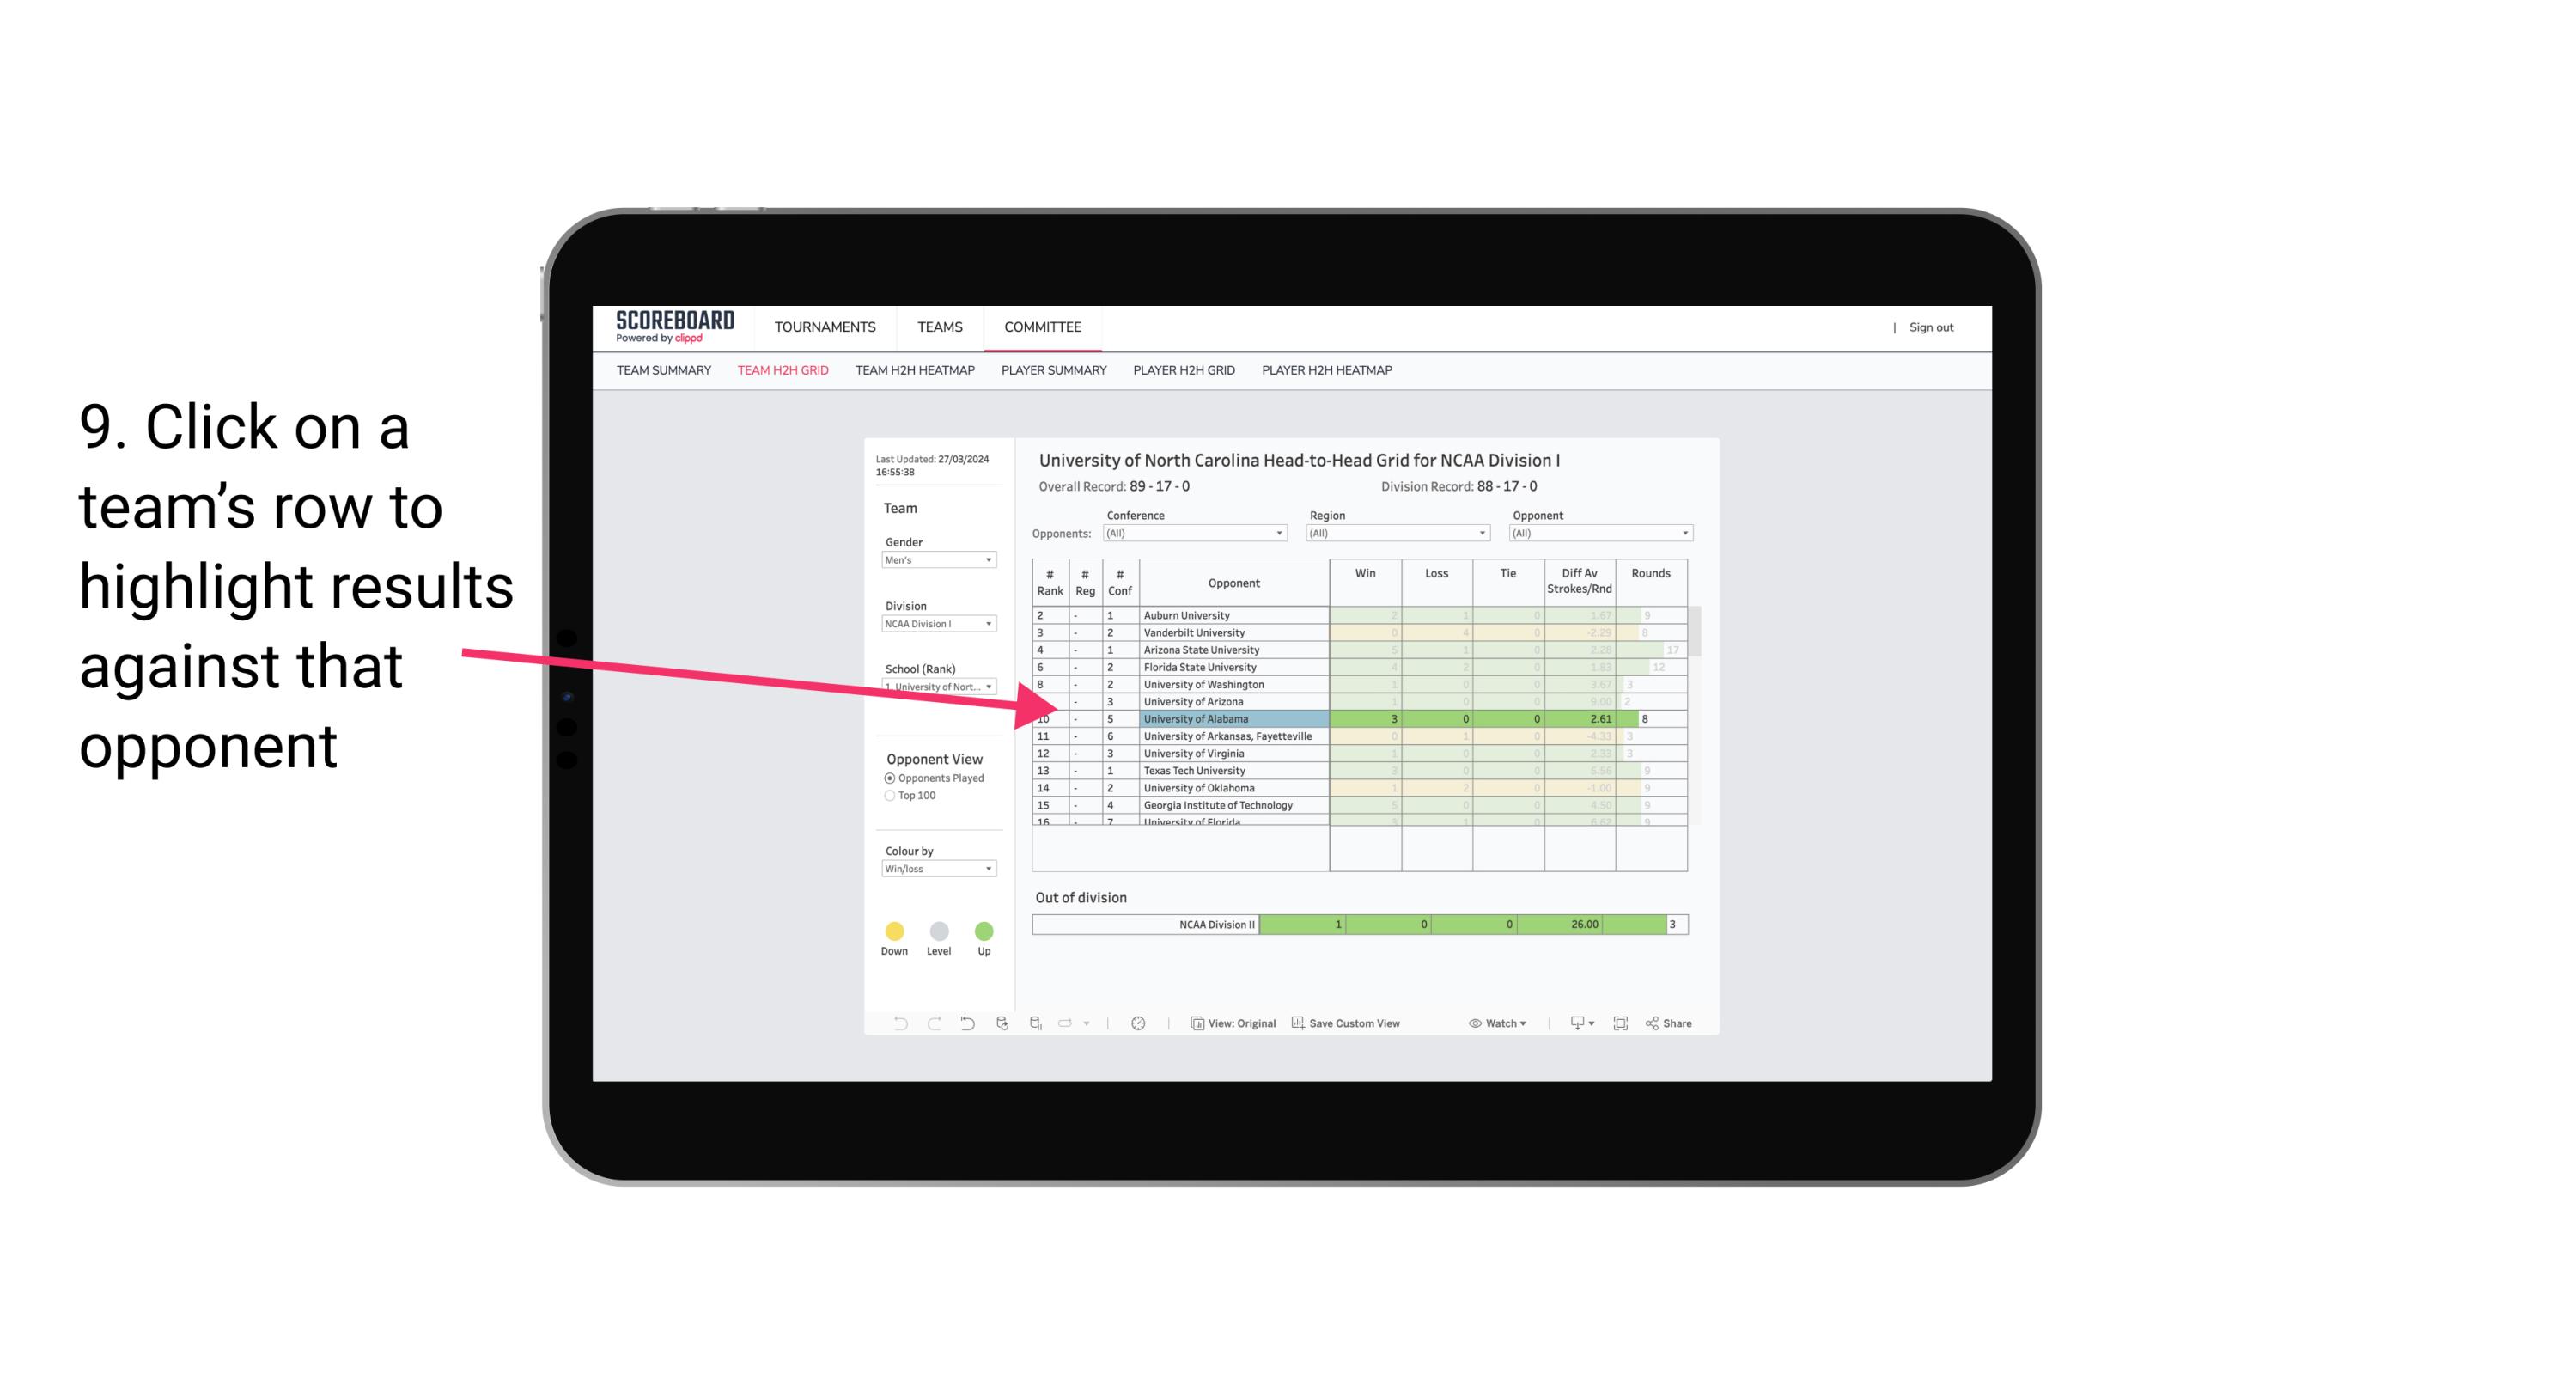Click Save Custom View button

pos(1351,1024)
